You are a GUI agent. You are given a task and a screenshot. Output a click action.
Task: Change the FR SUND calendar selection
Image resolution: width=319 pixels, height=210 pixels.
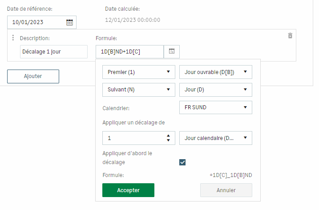(215, 107)
